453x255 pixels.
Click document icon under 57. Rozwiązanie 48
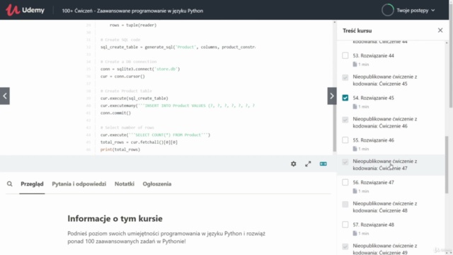tap(355, 233)
